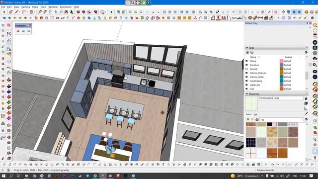Viewport: 318px width, 179px height.
Task: Hide the Interior_Fixtures tag
Action: [x=246, y=73]
